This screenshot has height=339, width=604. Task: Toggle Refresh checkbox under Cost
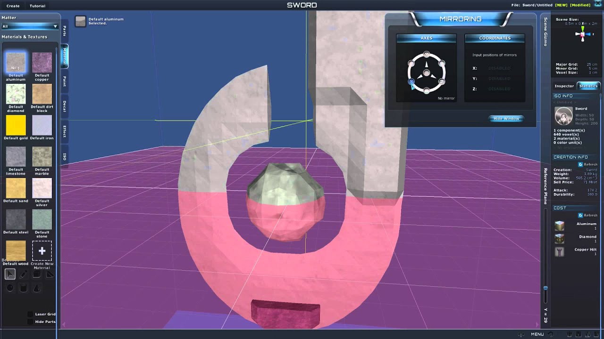[x=580, y=215]
